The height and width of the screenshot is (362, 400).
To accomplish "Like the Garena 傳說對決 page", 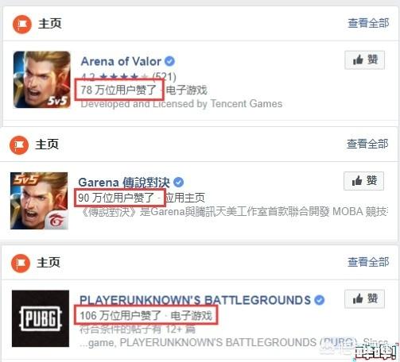I will click(x=363, y=181).
